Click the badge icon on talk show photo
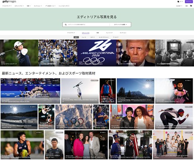The width and height of the screenshot is (194, 160). (x=150, y=107)
